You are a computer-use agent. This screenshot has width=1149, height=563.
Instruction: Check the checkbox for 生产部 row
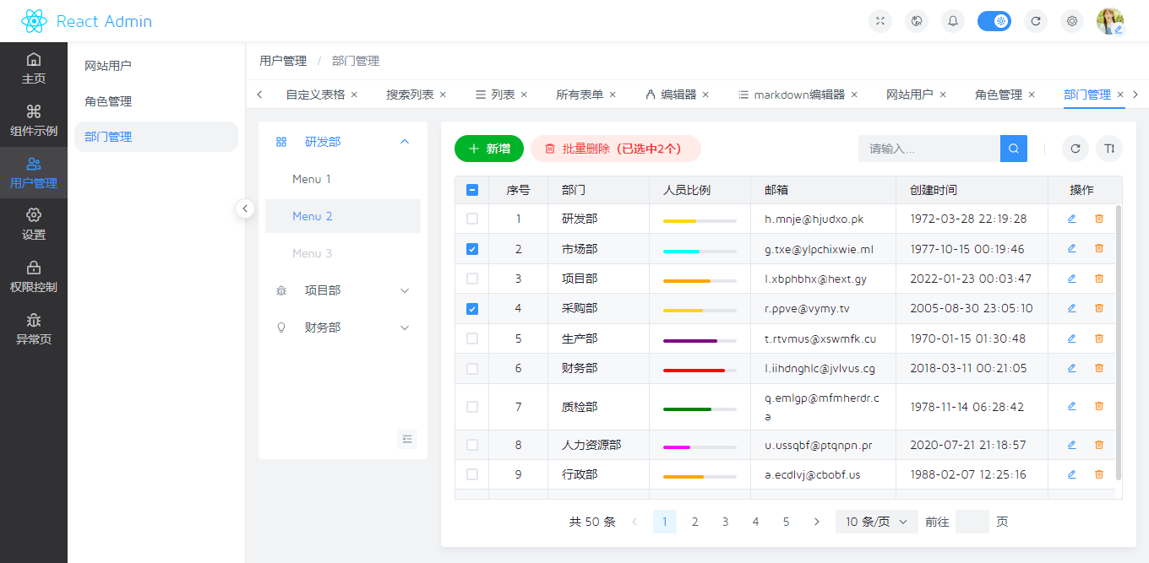[x=471, y=338]
